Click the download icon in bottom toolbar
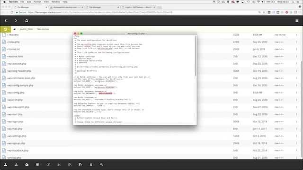The height and width of the screenshot is (170, 303). [x=16, y=165]
